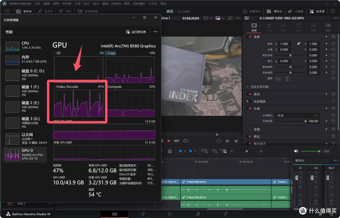The image size is (340, 218).
Task: Open the Mixer toolbar icon
Action: pos(269,11)
